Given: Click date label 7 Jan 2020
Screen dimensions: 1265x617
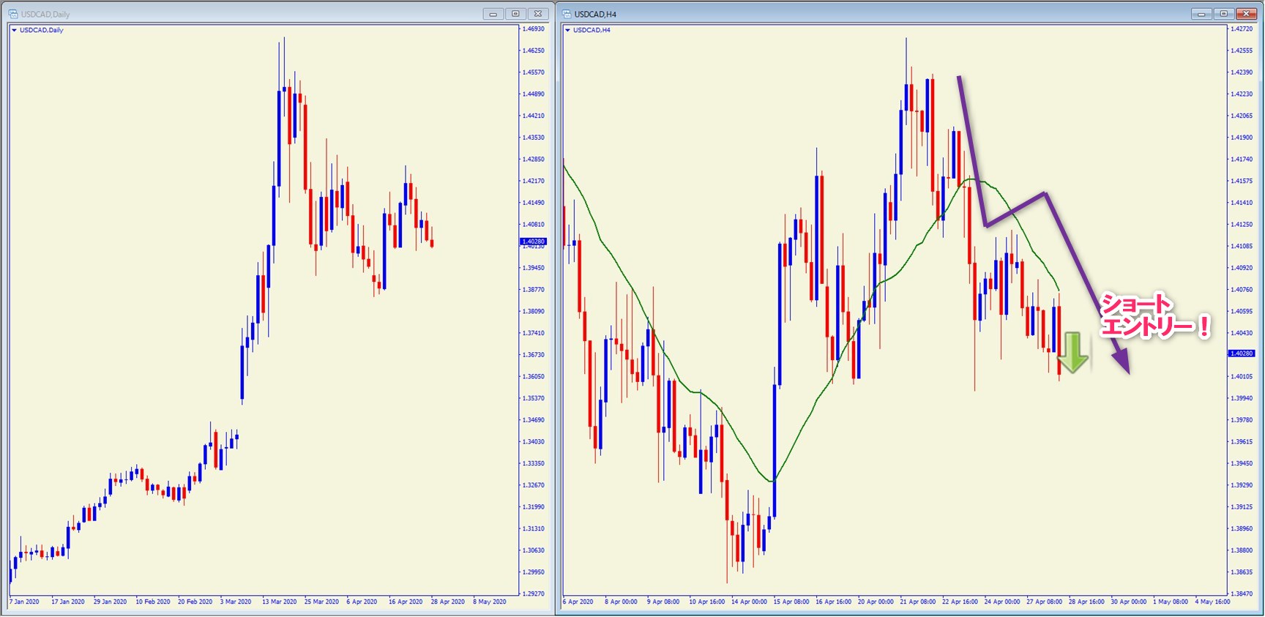Looking at the screenshot, I should [24, 602].
